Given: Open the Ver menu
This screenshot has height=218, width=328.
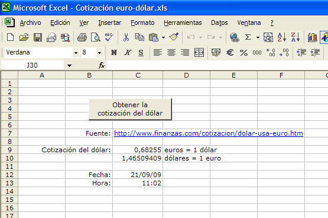Looking at the screenshot, I should click(84, 23).
